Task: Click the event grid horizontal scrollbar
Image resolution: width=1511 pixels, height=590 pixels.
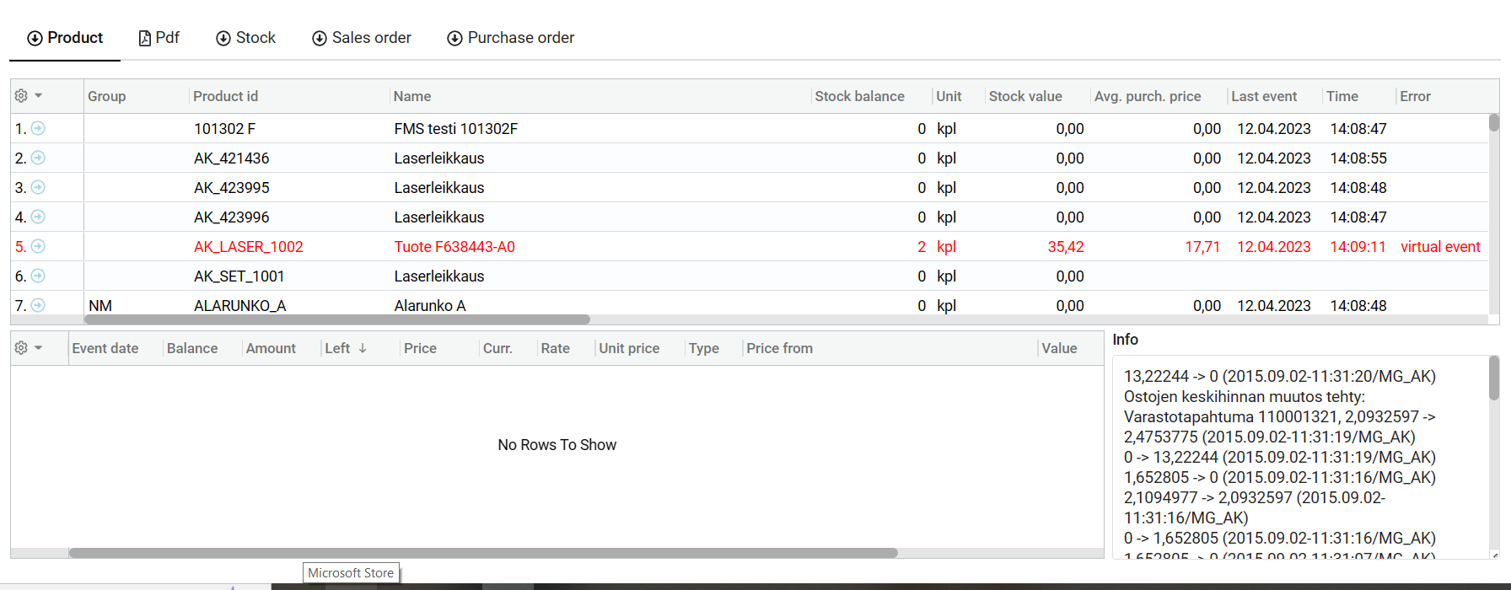Action: pyautogui.click(x=483, y=553)
